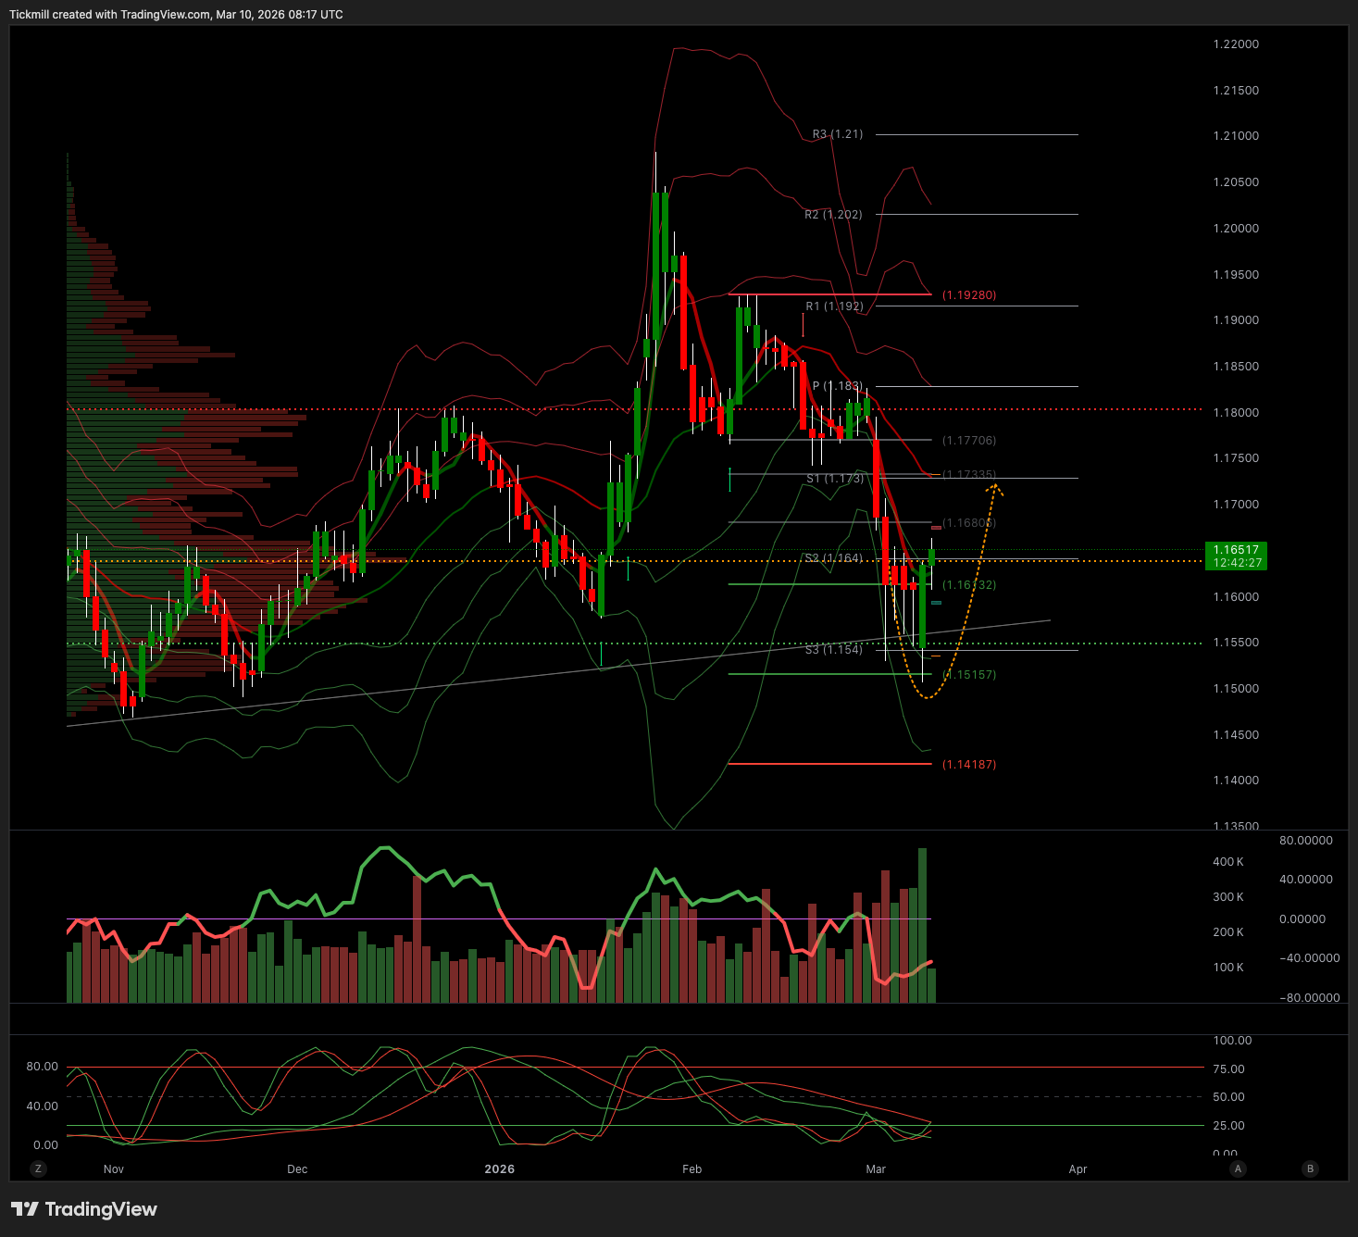The height and width of the screenshot is (1237, 1358).
Task: Select the S1 (1.173) pivot label
Action: pyautogui.click(x=835, y=479)
